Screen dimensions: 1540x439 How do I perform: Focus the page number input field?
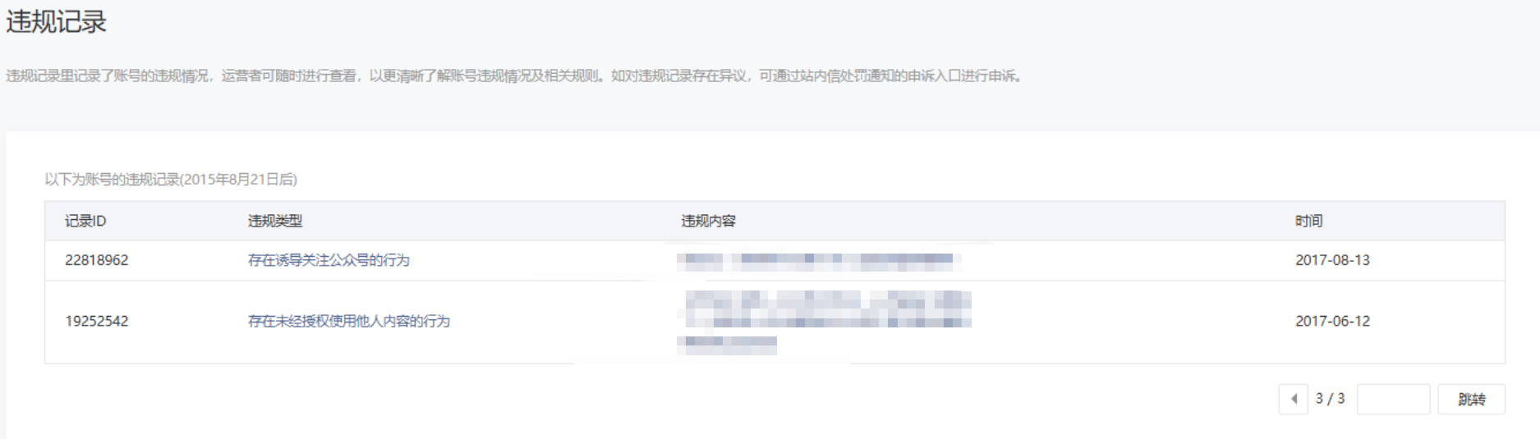[1393, 399]
